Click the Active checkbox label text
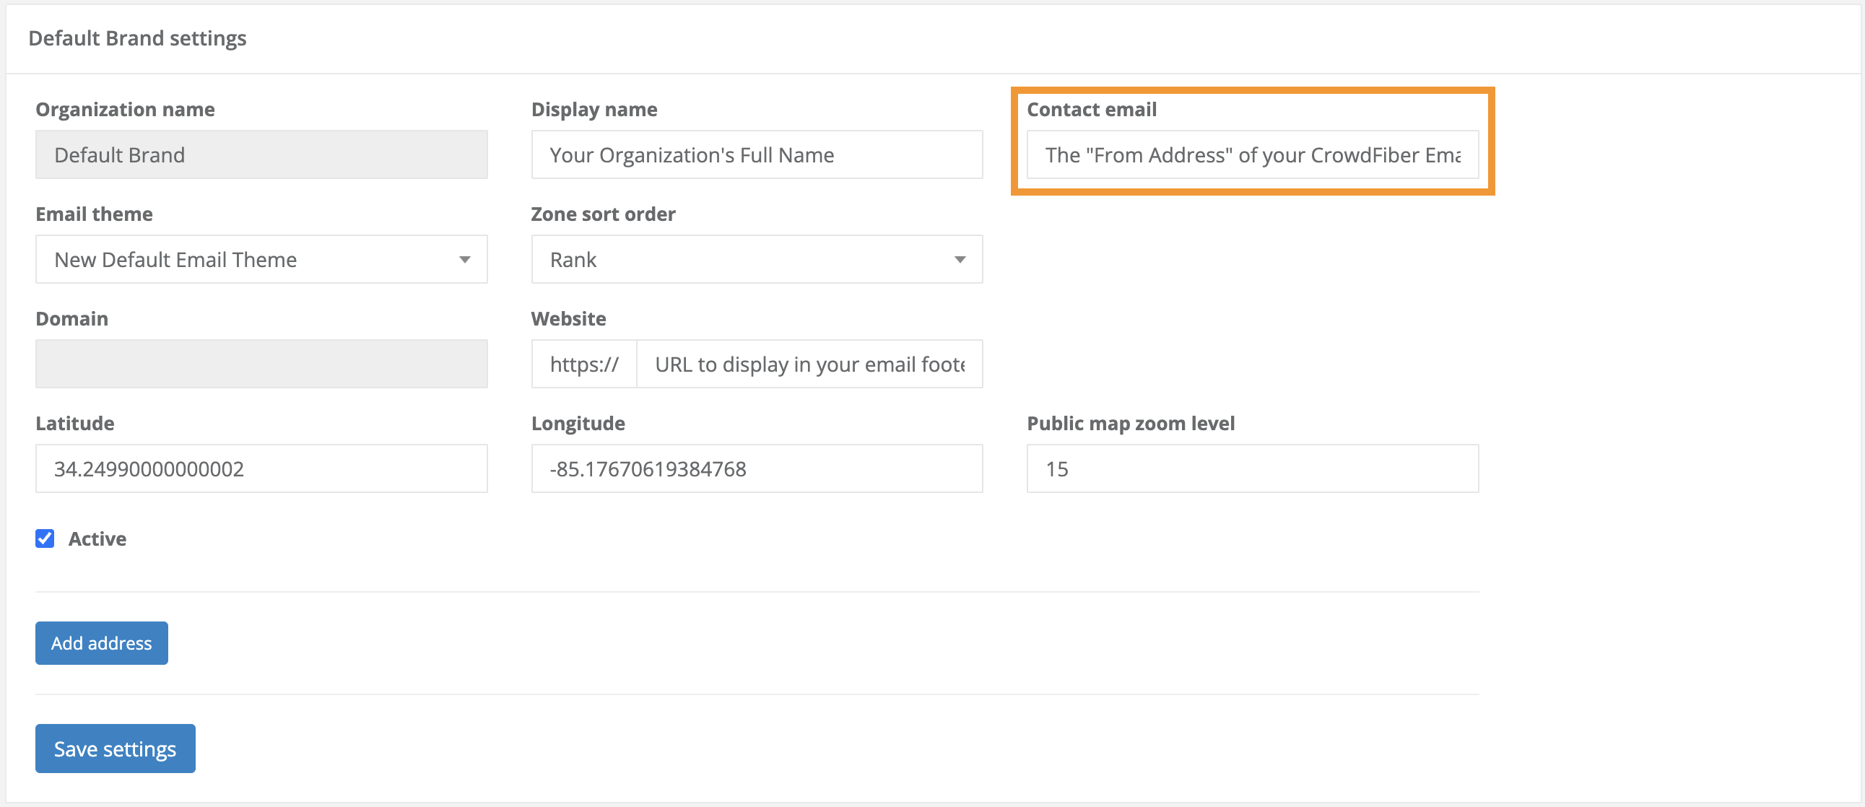 pos(97,538)
